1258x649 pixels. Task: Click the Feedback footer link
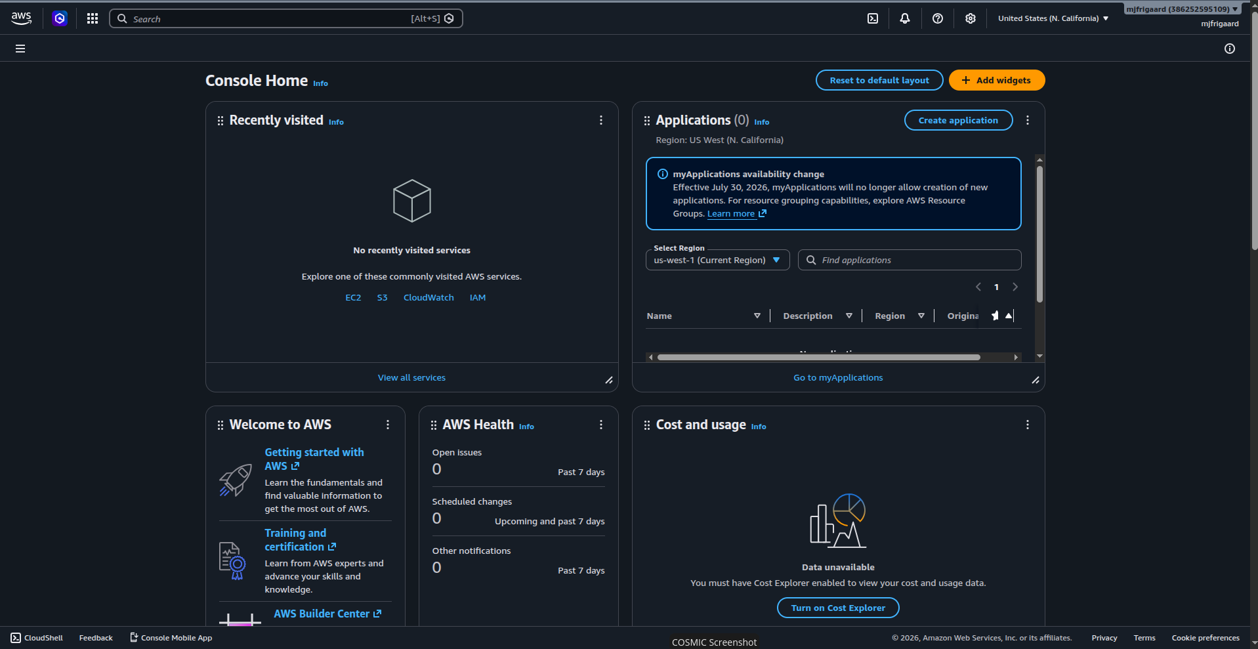(96, 638)
